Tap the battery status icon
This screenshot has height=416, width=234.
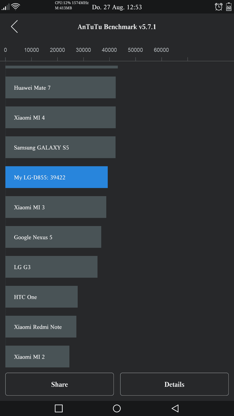[x=229, y=7]
